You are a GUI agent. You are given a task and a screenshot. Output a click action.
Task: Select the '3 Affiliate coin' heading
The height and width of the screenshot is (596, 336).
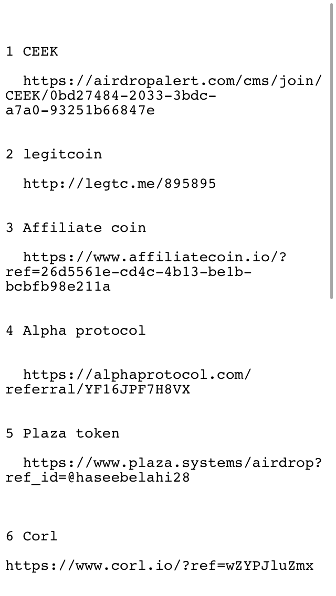tap(76, 228)
